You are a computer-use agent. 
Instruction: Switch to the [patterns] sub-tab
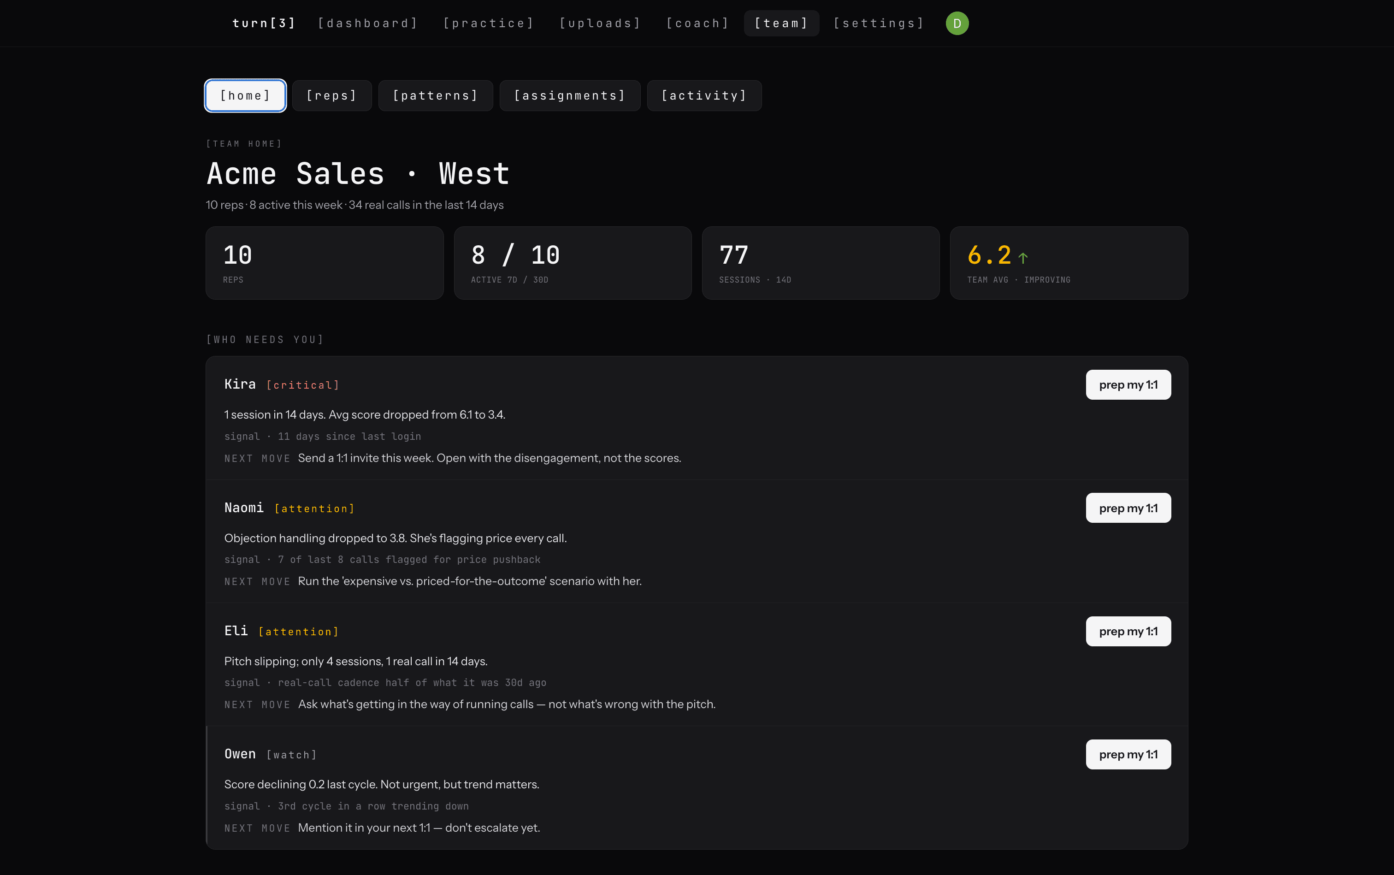[435, 95]
